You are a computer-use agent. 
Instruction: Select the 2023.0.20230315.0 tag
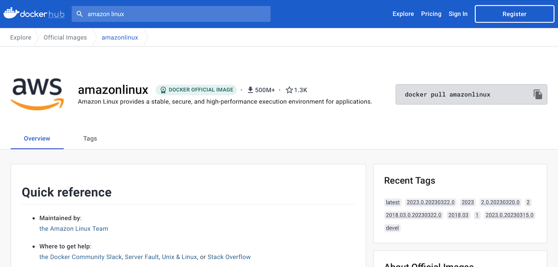[510, 215]
